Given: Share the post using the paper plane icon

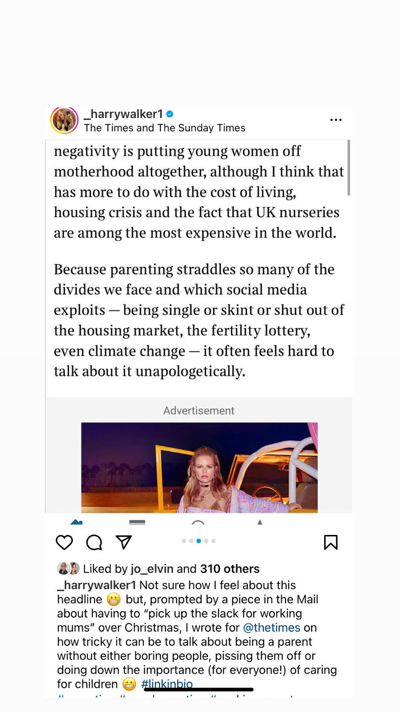Looking at the screenshot, I should [x=124, y=543].
